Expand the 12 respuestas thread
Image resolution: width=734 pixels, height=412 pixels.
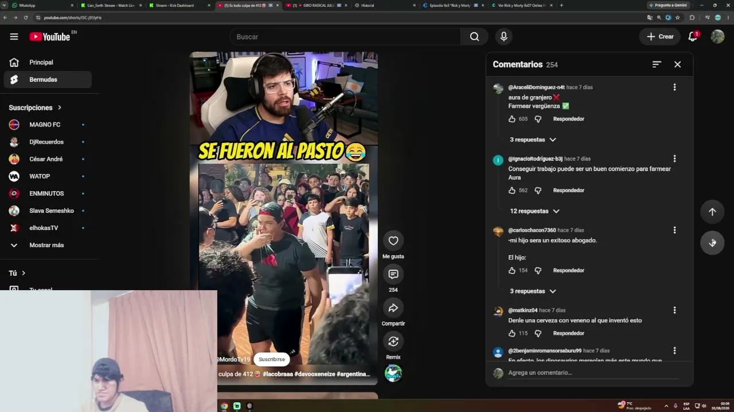pos(534,211)
